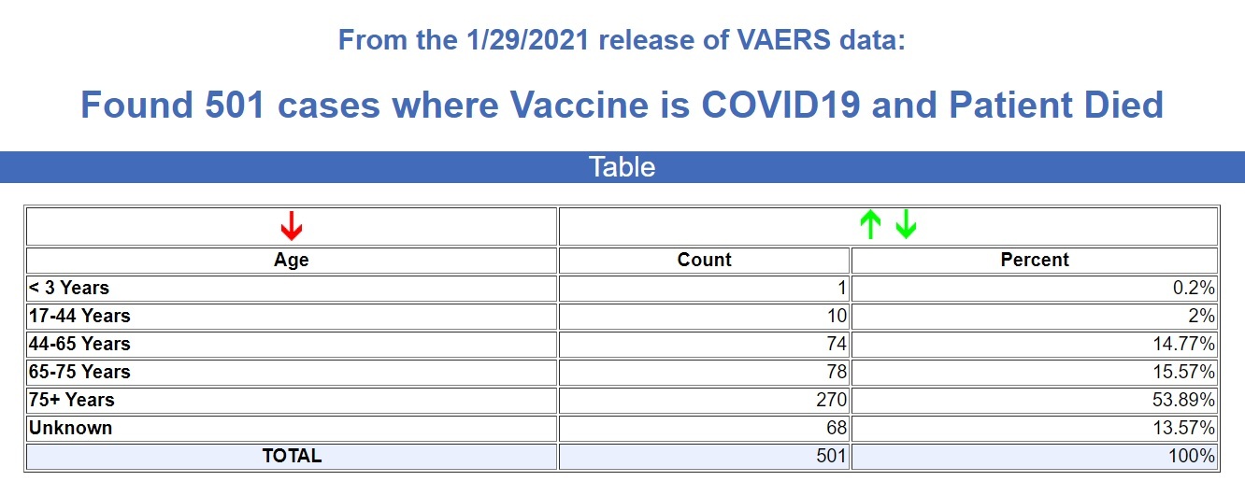Click the blue Table section bar
This screenshot has height=481, width=1245.
[x=622, y=167]
